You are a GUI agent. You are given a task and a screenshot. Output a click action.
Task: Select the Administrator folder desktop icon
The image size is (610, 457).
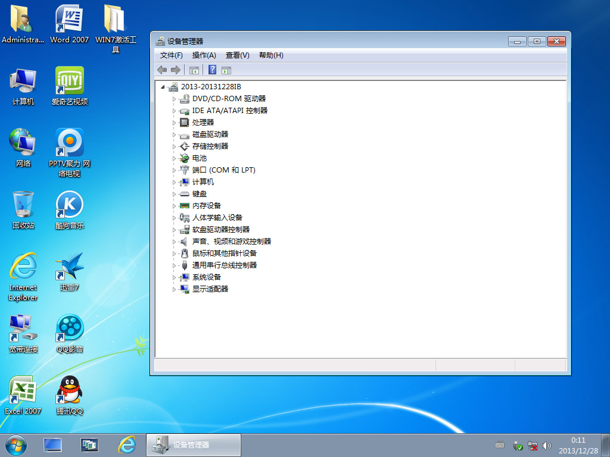23,24
